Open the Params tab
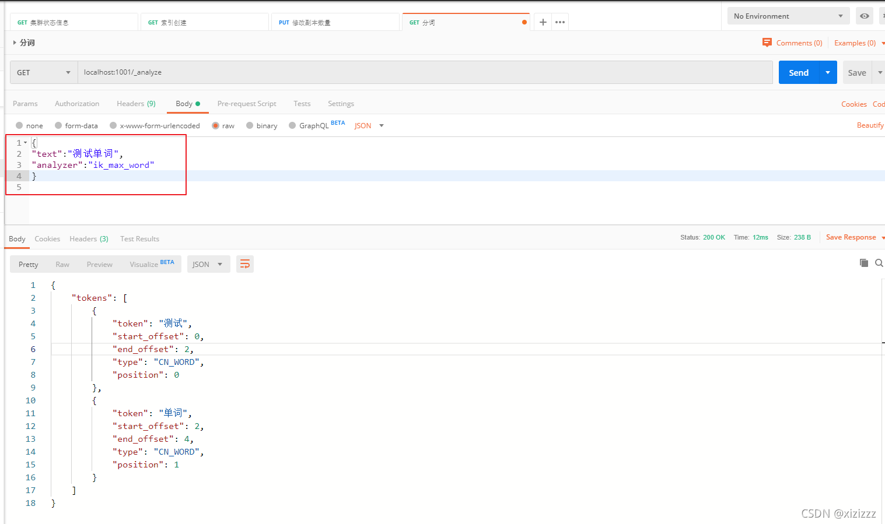885x524 pixels. click(25, 104)
